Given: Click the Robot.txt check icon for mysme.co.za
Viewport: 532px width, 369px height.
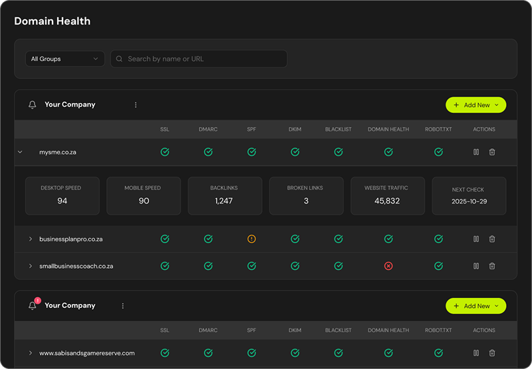Looking at the screenshot, I should [439, 152].
